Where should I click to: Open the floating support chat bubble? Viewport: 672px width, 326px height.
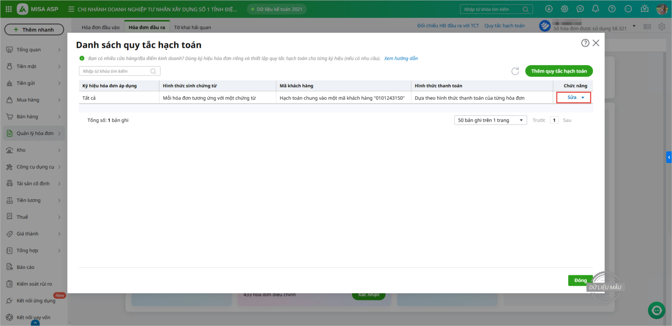[656, 310]
